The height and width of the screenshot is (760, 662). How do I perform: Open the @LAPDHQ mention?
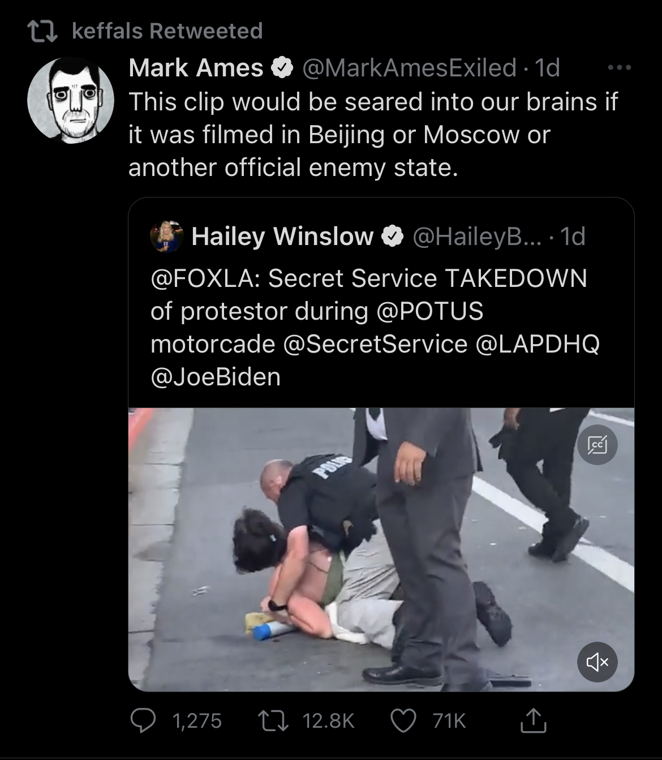[538, 344]
